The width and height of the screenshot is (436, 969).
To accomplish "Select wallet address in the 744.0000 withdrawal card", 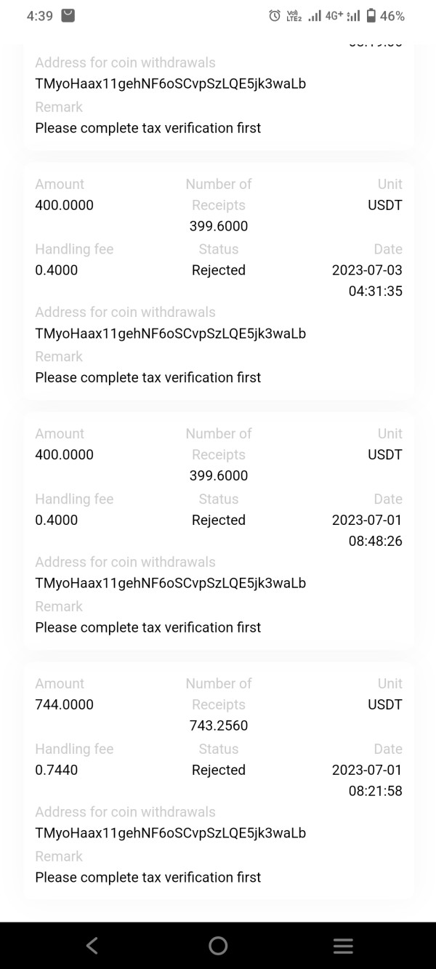I will pyautogui.click(x=170, y=833).
